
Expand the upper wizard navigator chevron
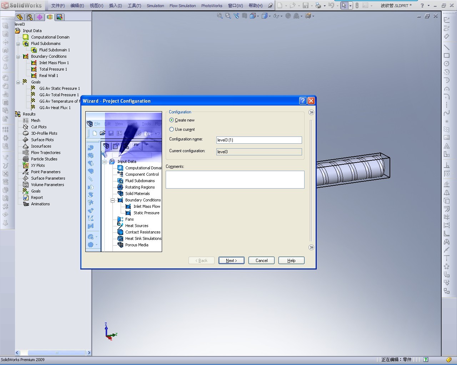click(311, 112)
